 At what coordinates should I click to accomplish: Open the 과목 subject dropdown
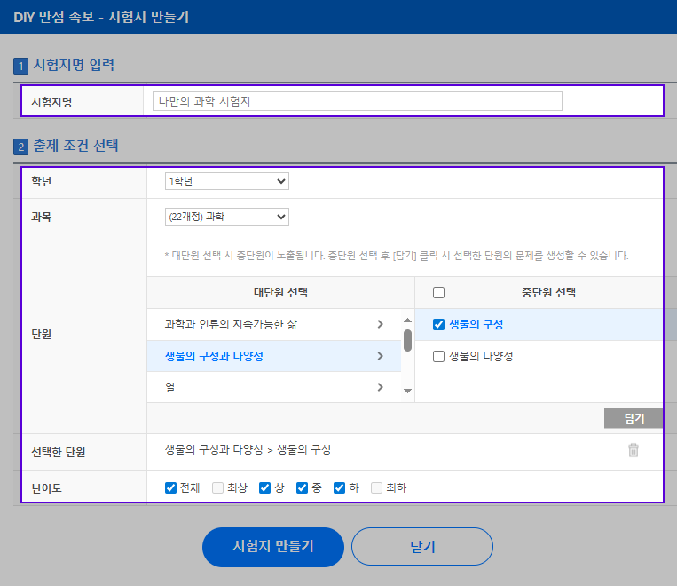click(x=227, y=217)
